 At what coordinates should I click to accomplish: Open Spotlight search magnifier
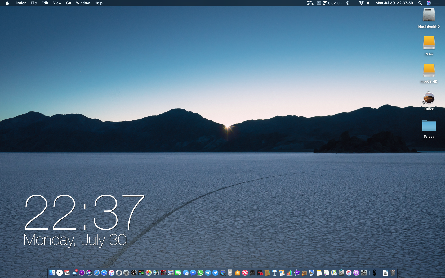click(420, 3)
